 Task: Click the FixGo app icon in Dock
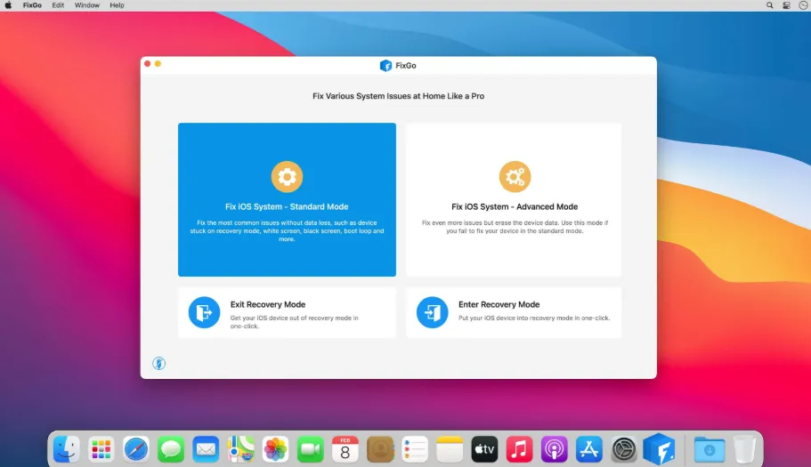pyautogui.click(x=659, y=449)
